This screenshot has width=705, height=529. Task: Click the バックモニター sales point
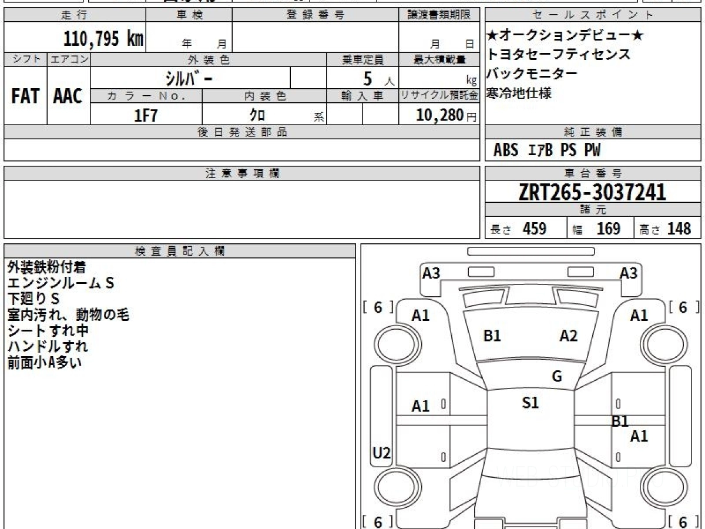[x=532, y=73]
